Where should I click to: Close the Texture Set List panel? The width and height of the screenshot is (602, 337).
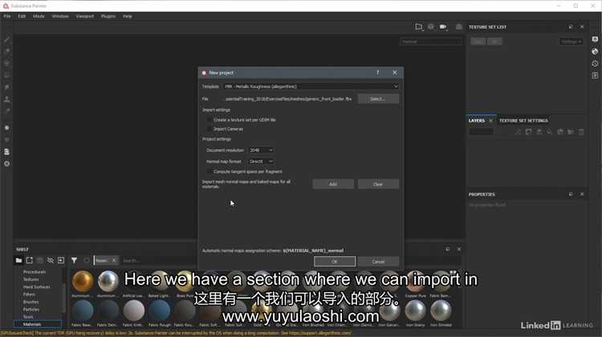coord(582,26)
